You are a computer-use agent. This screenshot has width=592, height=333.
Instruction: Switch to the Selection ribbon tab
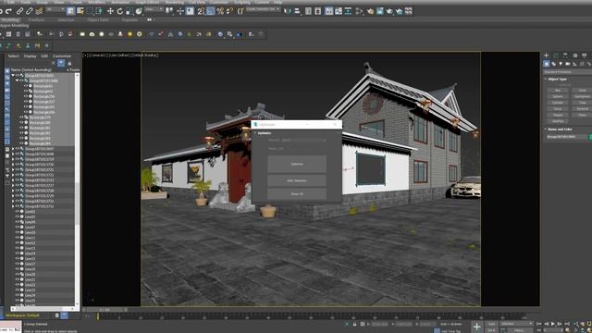click(x=66, y=20)
